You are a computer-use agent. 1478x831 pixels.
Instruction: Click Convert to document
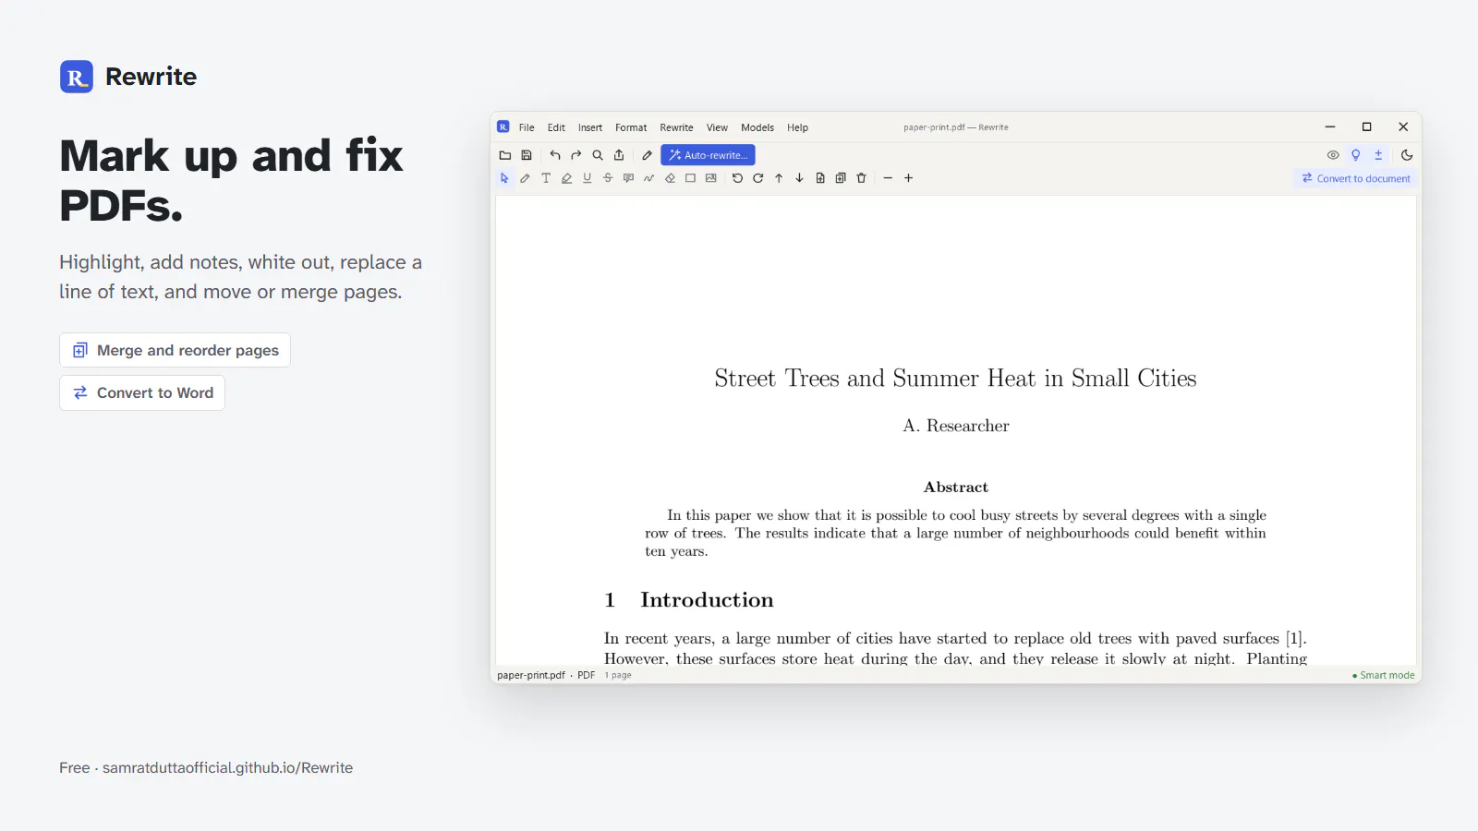click(x=1356, y=178)
